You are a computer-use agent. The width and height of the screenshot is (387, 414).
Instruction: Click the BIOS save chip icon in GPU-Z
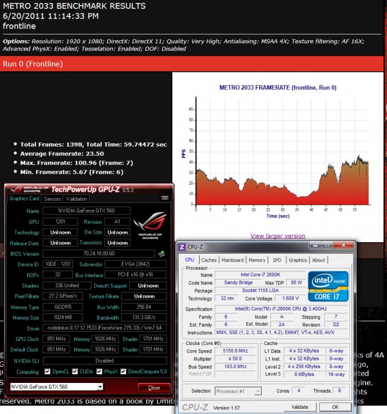(x=161, y=254)
